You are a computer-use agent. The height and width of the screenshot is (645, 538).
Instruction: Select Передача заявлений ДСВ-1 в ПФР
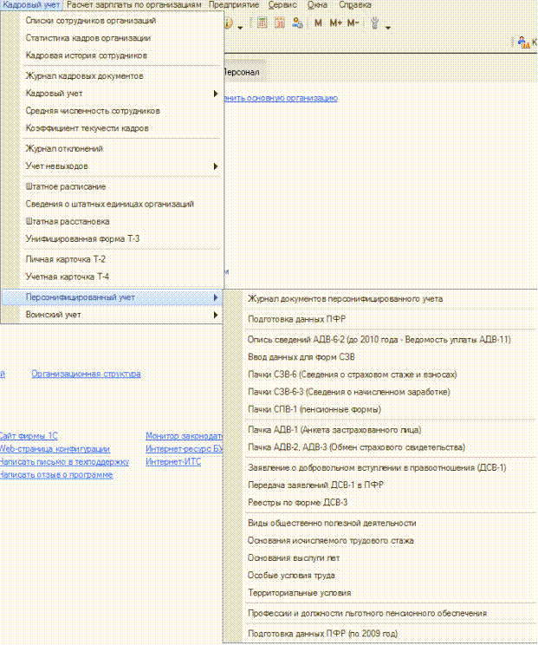point(380,485)
